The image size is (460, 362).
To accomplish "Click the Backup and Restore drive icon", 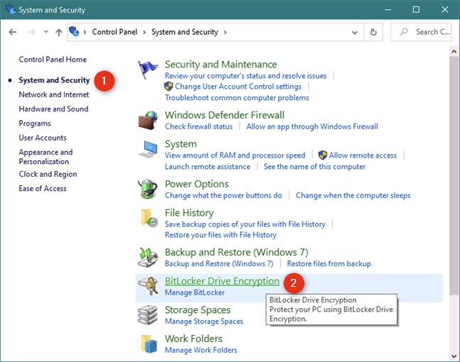I will (x=148, y=257).
